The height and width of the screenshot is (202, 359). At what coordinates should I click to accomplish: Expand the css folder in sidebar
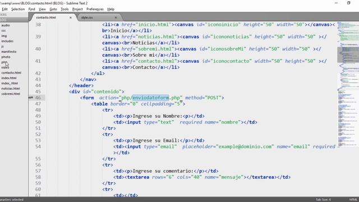(x=3, y=30)
